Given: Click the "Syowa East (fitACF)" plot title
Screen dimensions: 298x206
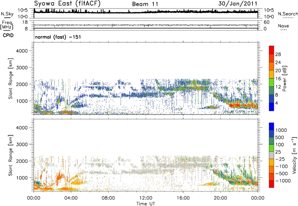Looking at the screenshot, I should [67, 3].
